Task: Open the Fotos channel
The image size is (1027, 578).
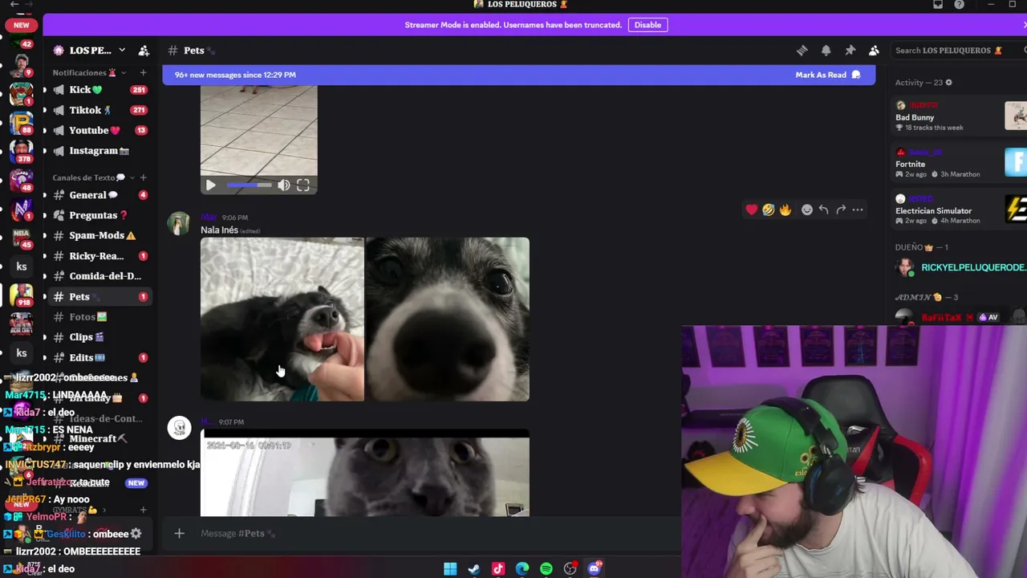Action: tap(98, 317)
